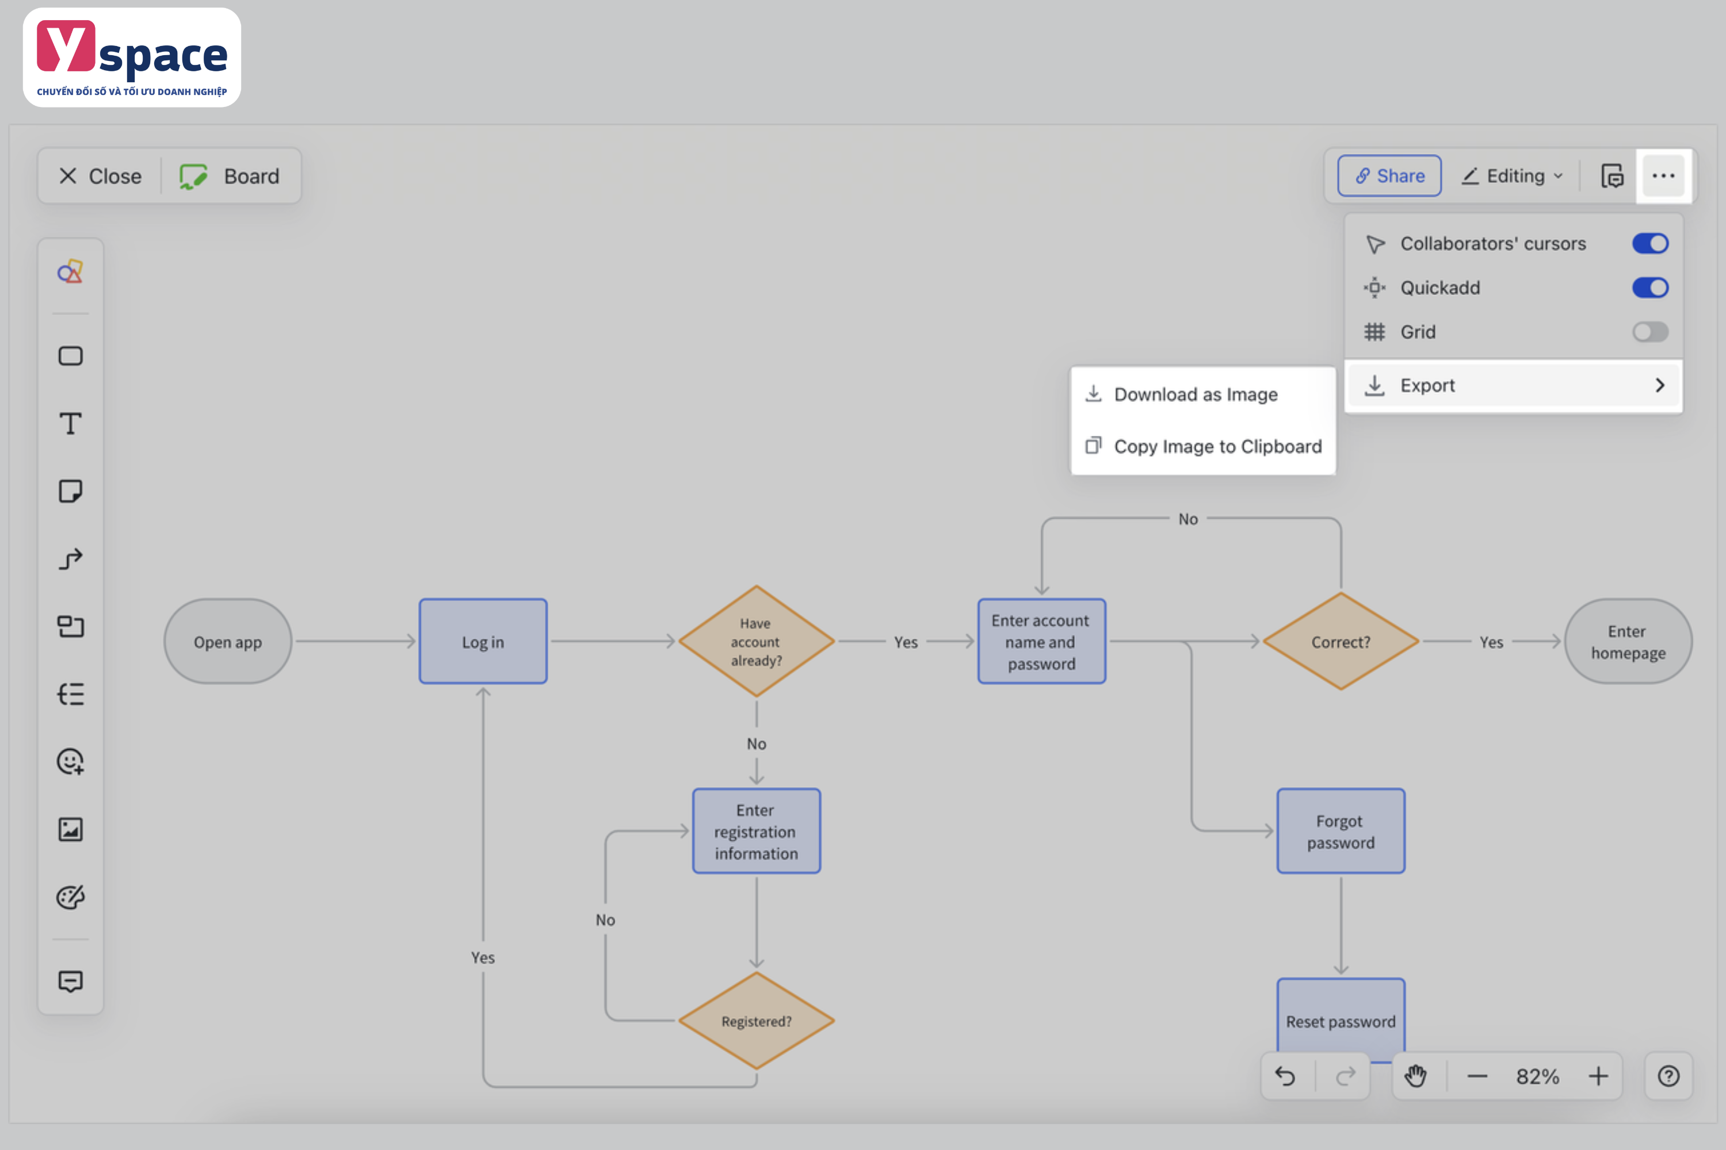1726x1150 pixels.
Task: Click the Quickadd menu label
Action: point(1440,287)
